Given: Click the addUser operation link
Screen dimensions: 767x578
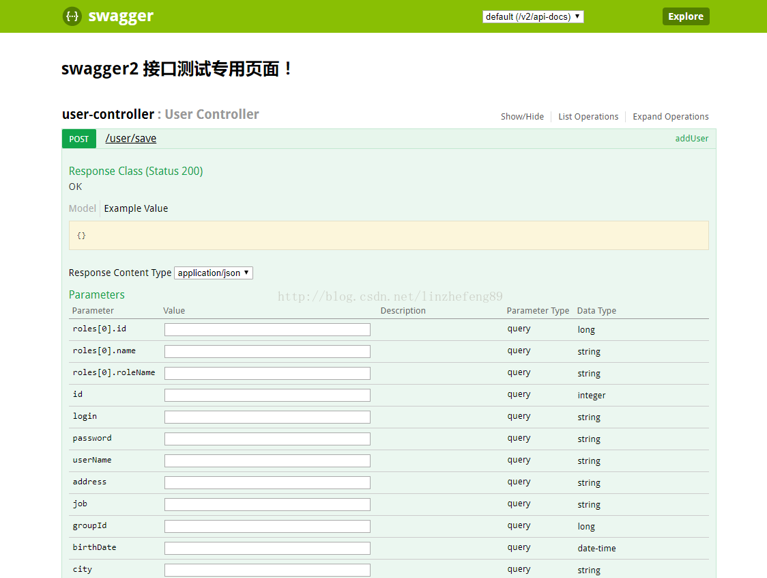Looking at the screenshot, I should pos(692,139).
